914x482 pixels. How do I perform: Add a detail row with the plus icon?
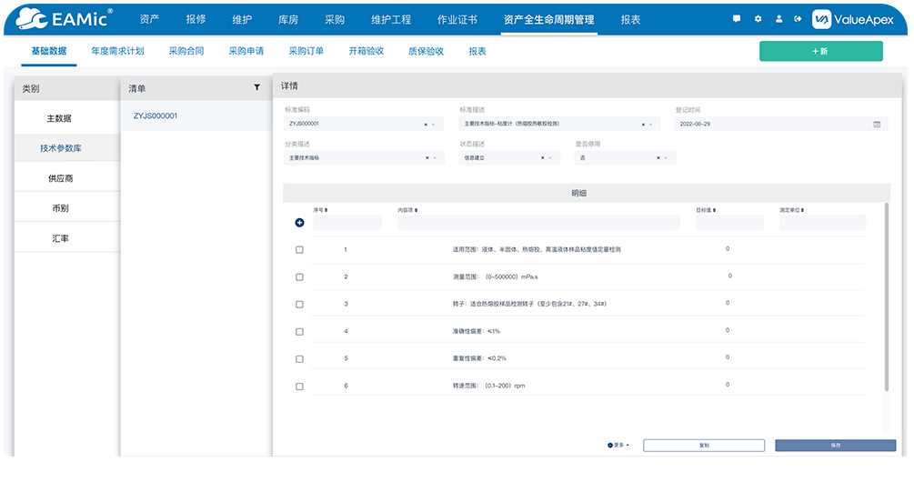tap(299, 223)
